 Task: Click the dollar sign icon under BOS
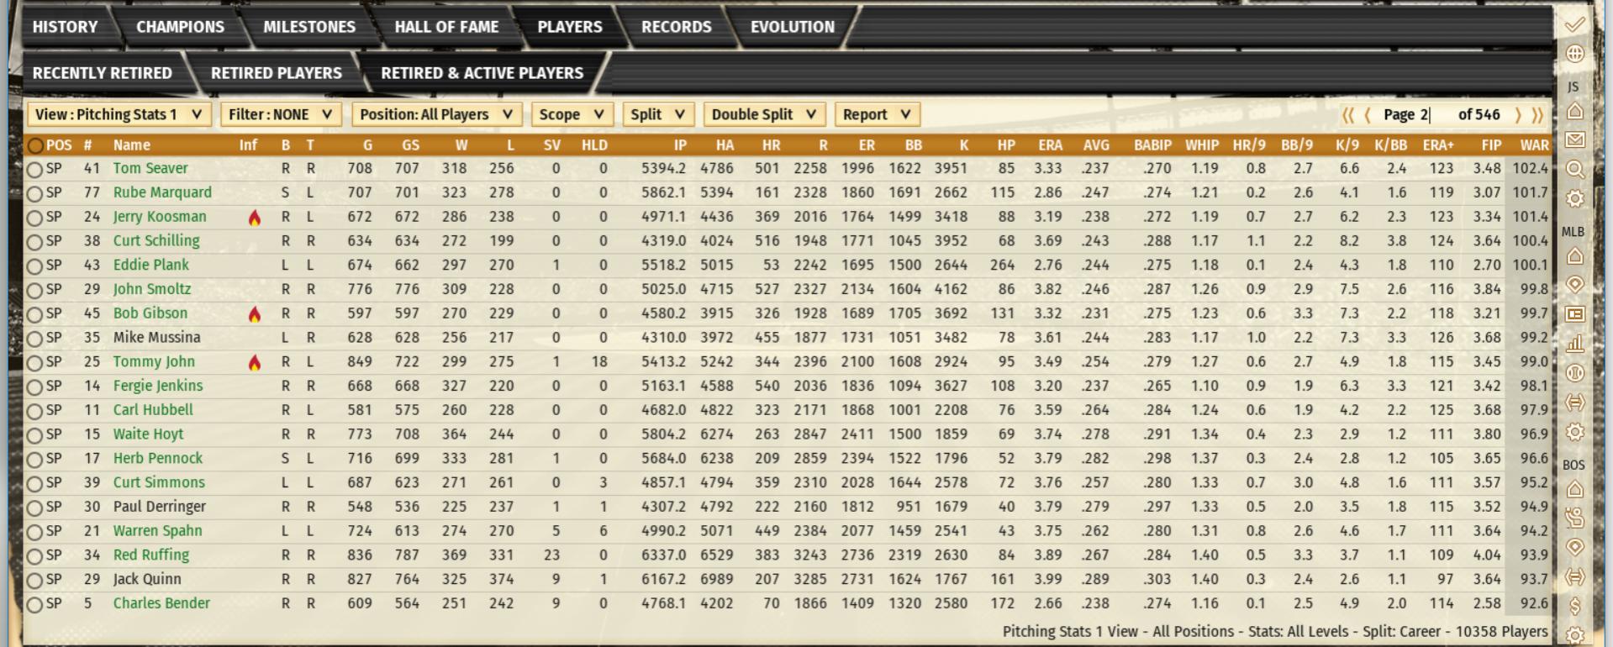pos(1574,606)
